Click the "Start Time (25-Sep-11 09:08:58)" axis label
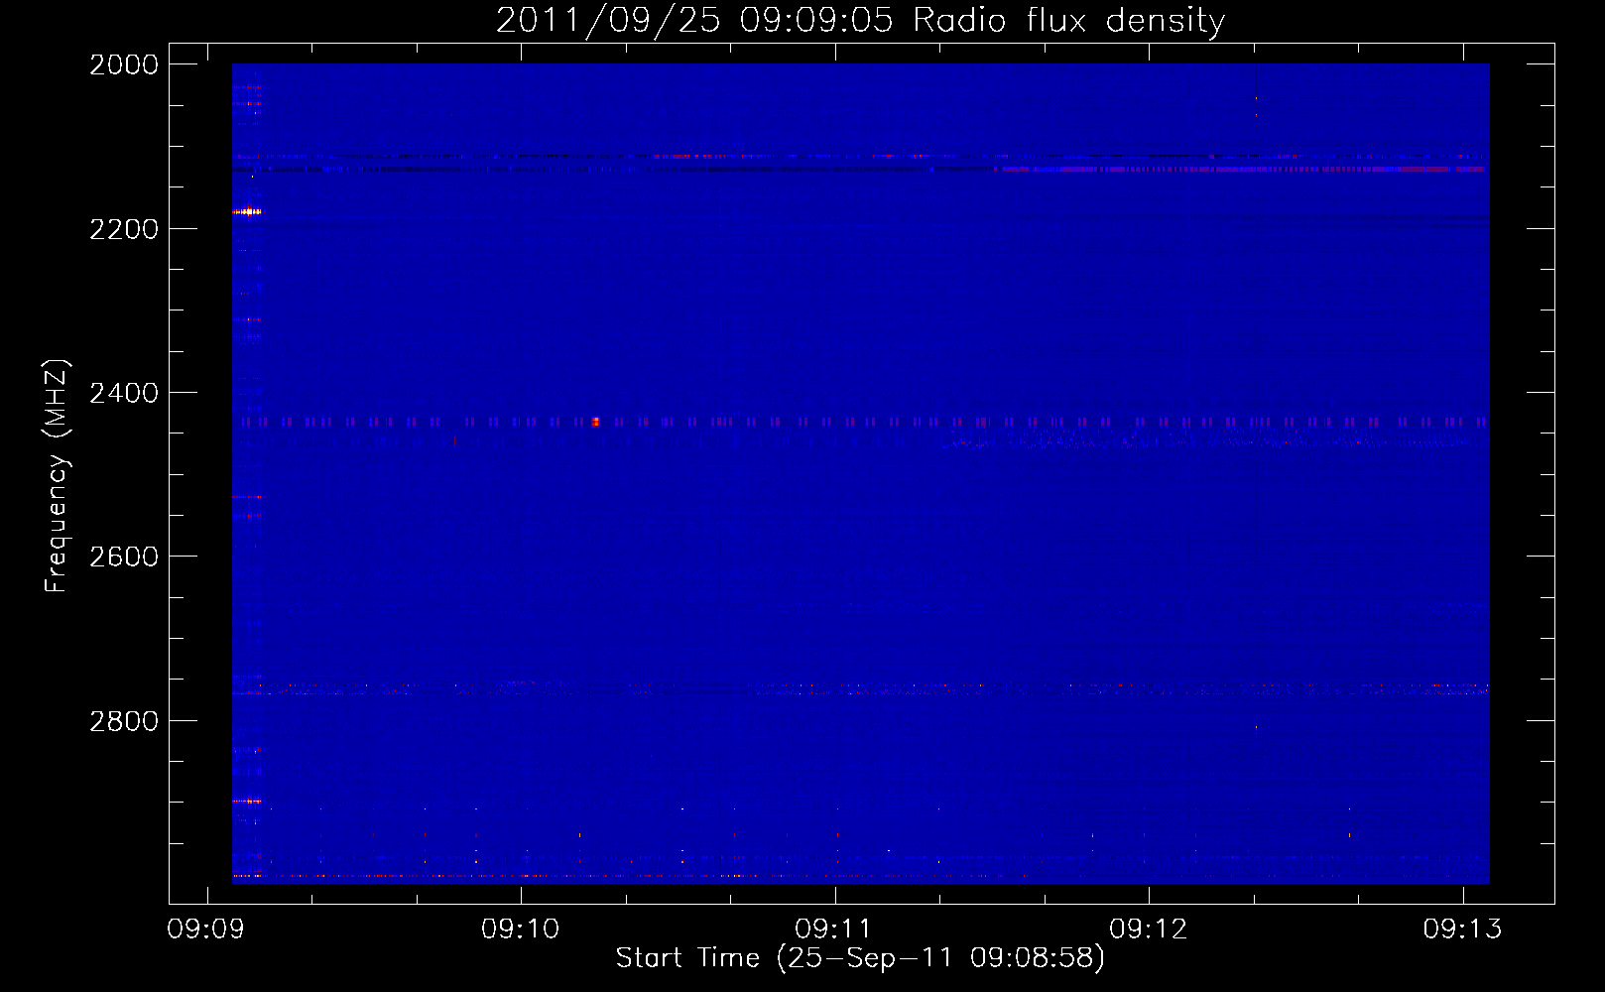The width and height of the screenshot is (1605, 992). click(860, 958)
